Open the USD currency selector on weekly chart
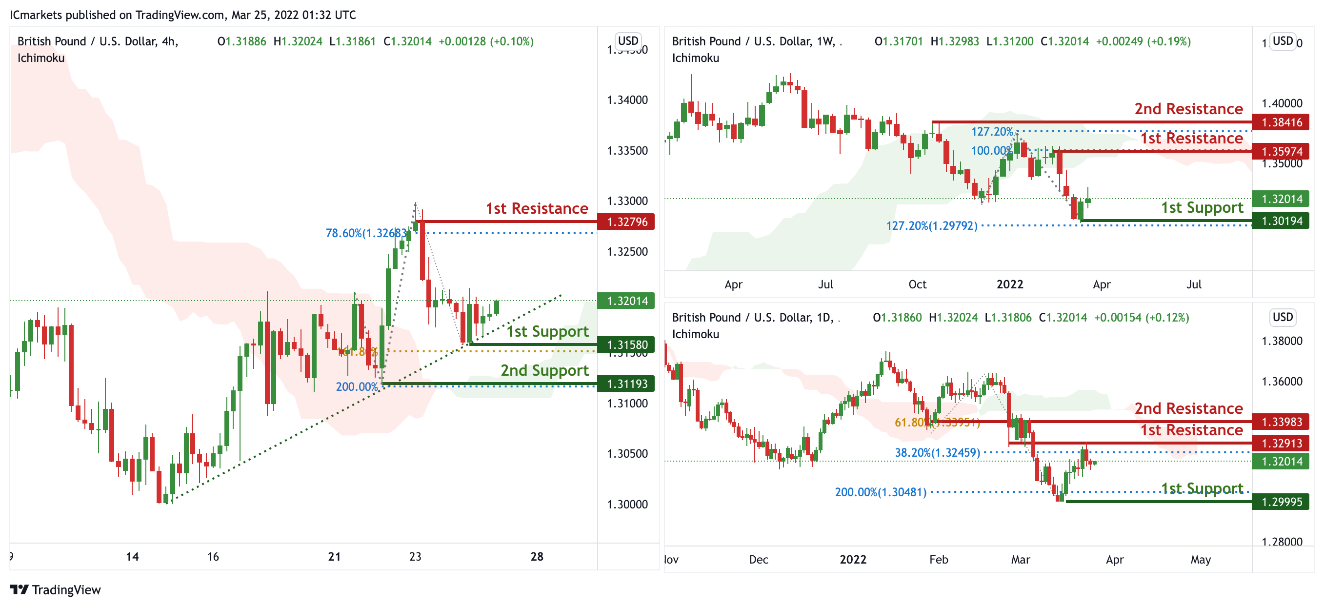1324x607 pixels. (x=1283, y=40)
